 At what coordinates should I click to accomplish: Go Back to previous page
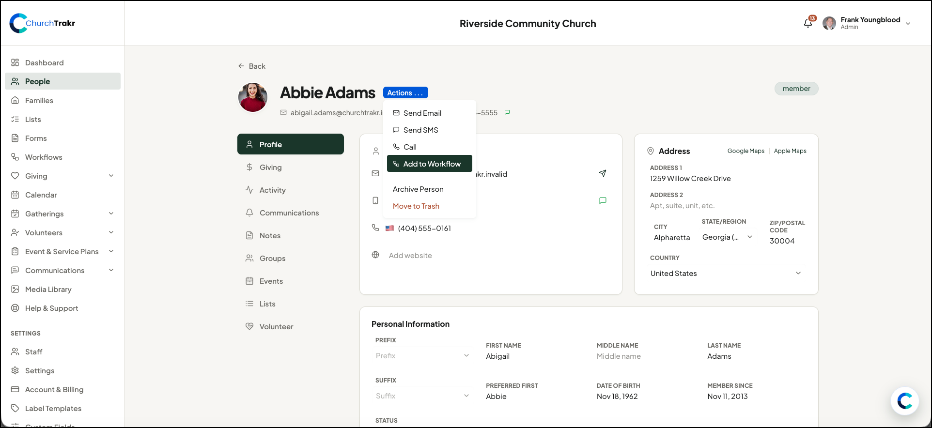(x=252, y=66)
